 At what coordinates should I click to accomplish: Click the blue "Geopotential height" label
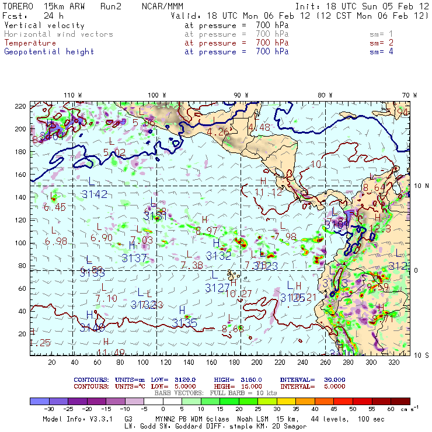(49, 52)
